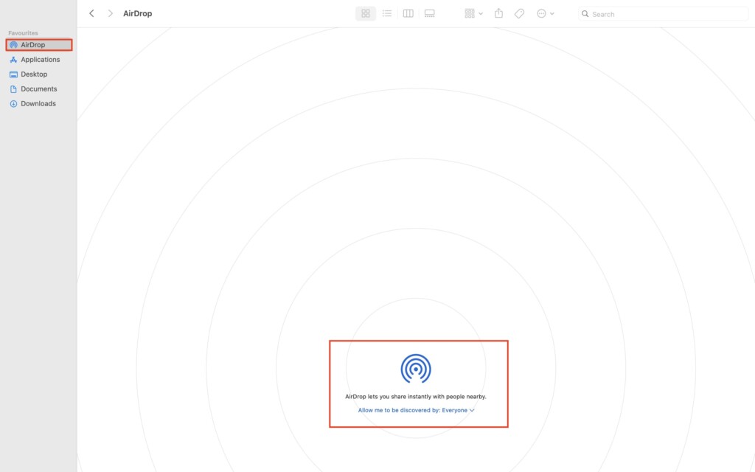
Task: Go to Documents in sidebar
Action: 38,89
